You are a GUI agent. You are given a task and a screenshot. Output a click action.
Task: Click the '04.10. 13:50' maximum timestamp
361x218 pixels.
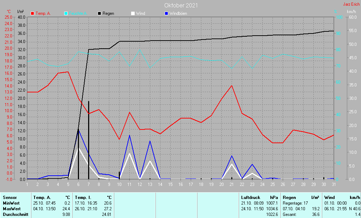click(44, 209)
